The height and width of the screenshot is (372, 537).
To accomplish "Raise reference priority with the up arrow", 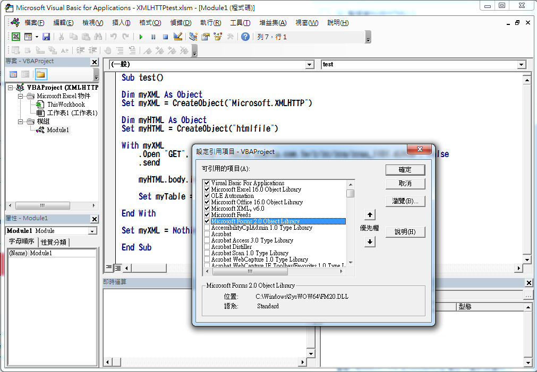I will point(370,214).
